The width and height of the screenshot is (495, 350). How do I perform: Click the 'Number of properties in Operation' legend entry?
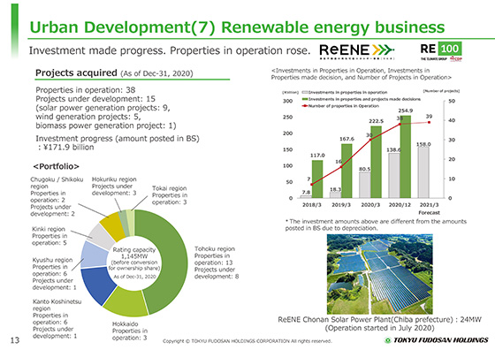click(340, 106)
